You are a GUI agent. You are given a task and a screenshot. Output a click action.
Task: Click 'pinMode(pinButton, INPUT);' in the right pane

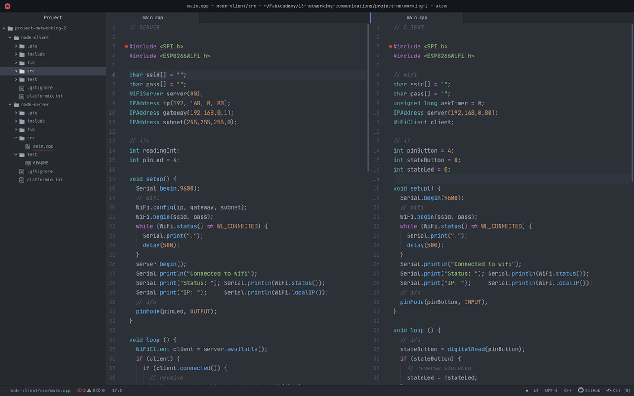(444, 302)
